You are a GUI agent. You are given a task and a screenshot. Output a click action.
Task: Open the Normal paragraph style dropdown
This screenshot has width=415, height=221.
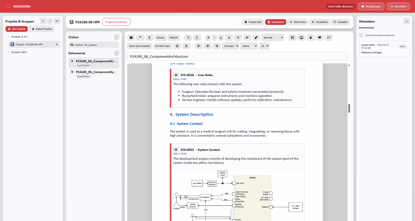click(x=273, y=37)
